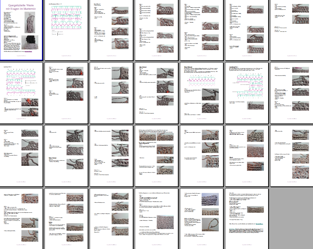Open the page showing the yarn loop photo

pos(201,218)
